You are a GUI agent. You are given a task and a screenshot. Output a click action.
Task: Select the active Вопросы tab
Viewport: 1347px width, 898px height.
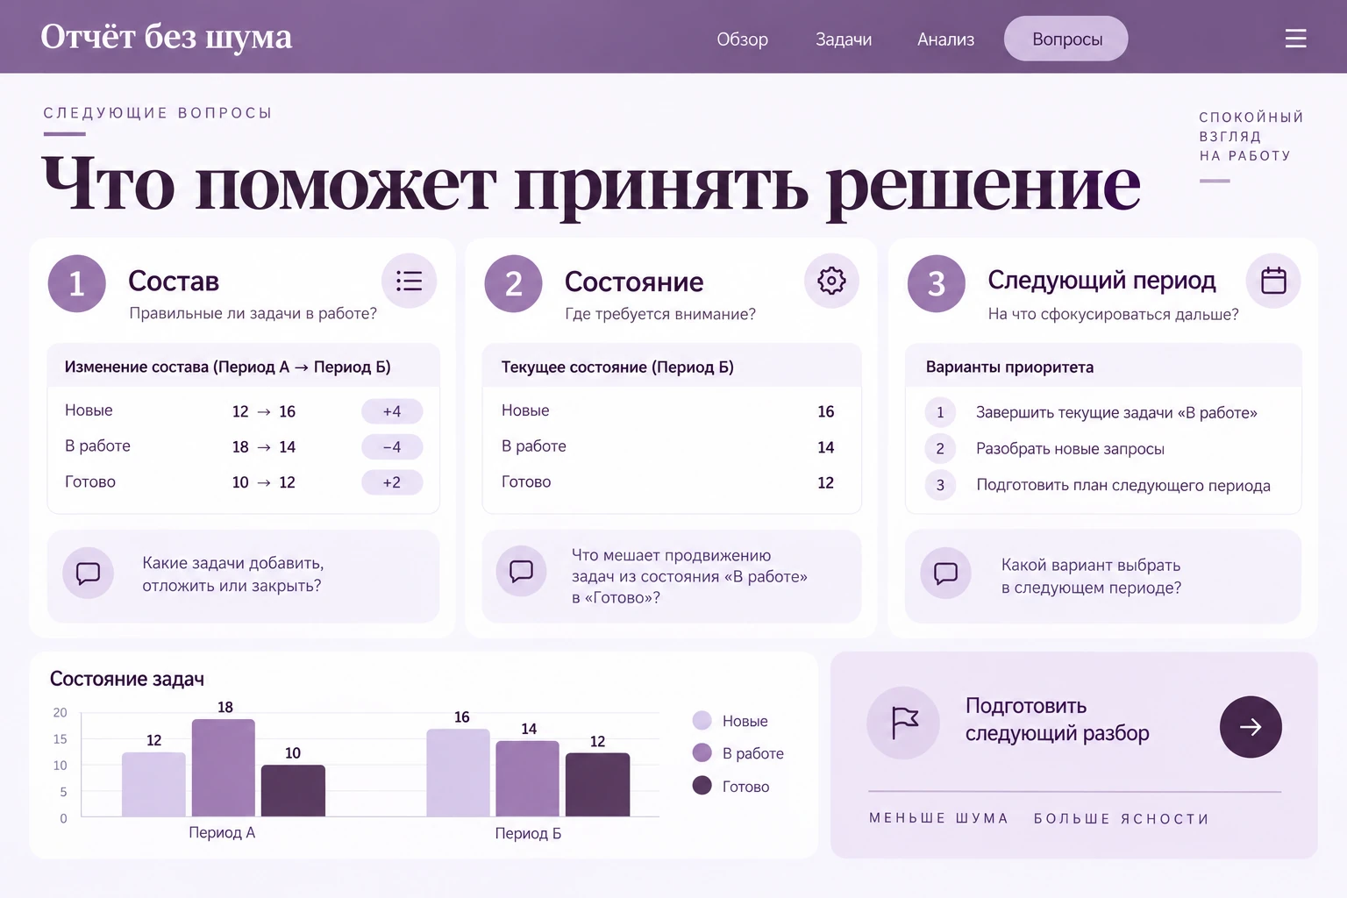pos(1066,39)
